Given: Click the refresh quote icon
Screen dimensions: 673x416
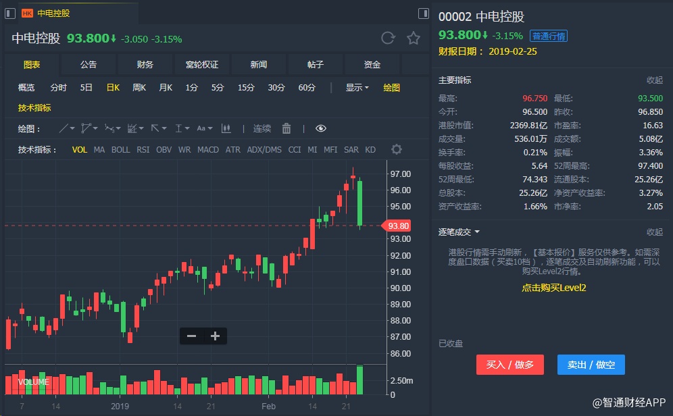Looking at the screenshot, I should [x=388, y=38].
